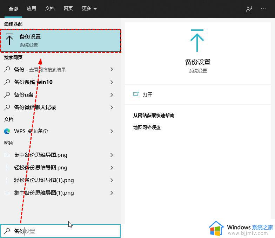The image size is (275, 238).
Task: Click the feedback person icon in top bar
Action: pos(249,9)
